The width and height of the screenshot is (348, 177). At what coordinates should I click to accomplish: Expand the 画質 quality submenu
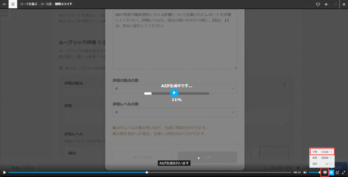pos(322,158)
